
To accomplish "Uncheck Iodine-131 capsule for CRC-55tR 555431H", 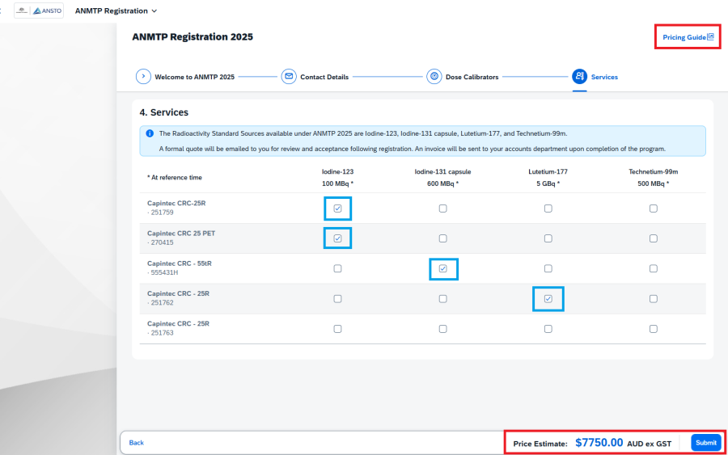I will [x=442, y=268].
